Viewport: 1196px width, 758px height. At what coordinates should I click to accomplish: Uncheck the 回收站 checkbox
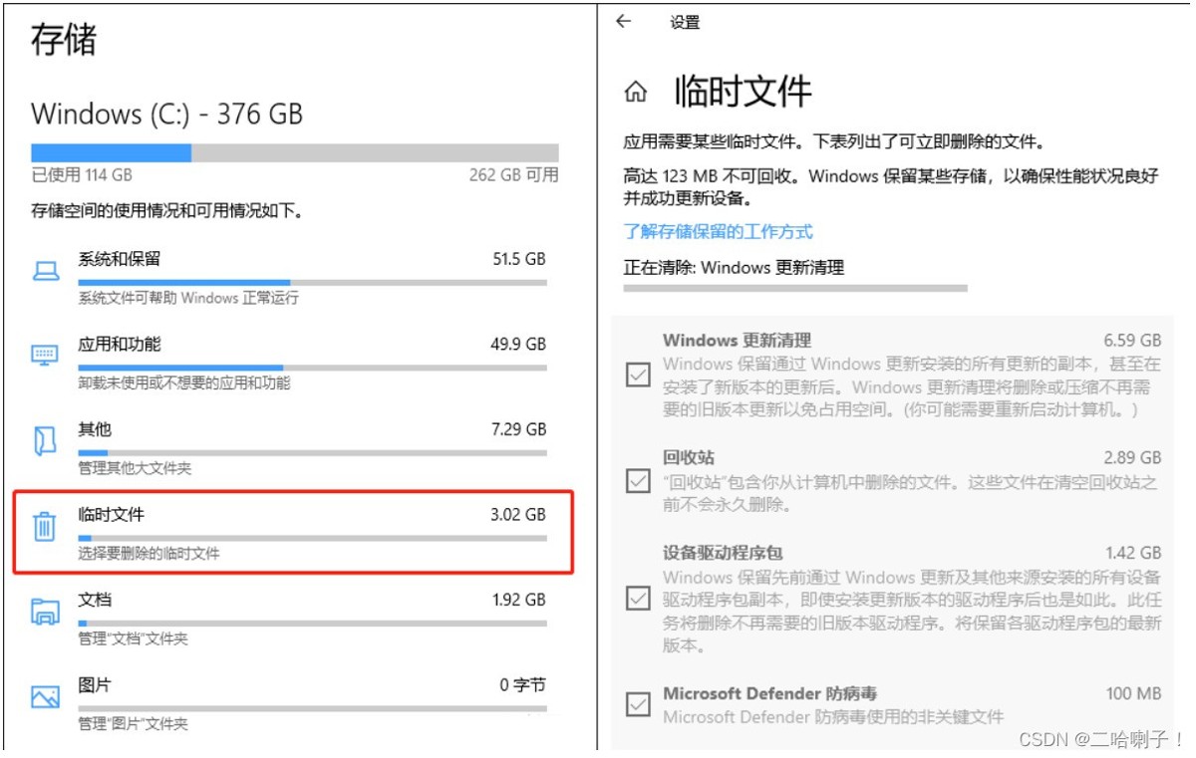638,481
